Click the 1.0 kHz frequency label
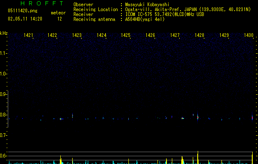Image resolution: width=258 pixels, height=164 pixels. tap(3, 74)
